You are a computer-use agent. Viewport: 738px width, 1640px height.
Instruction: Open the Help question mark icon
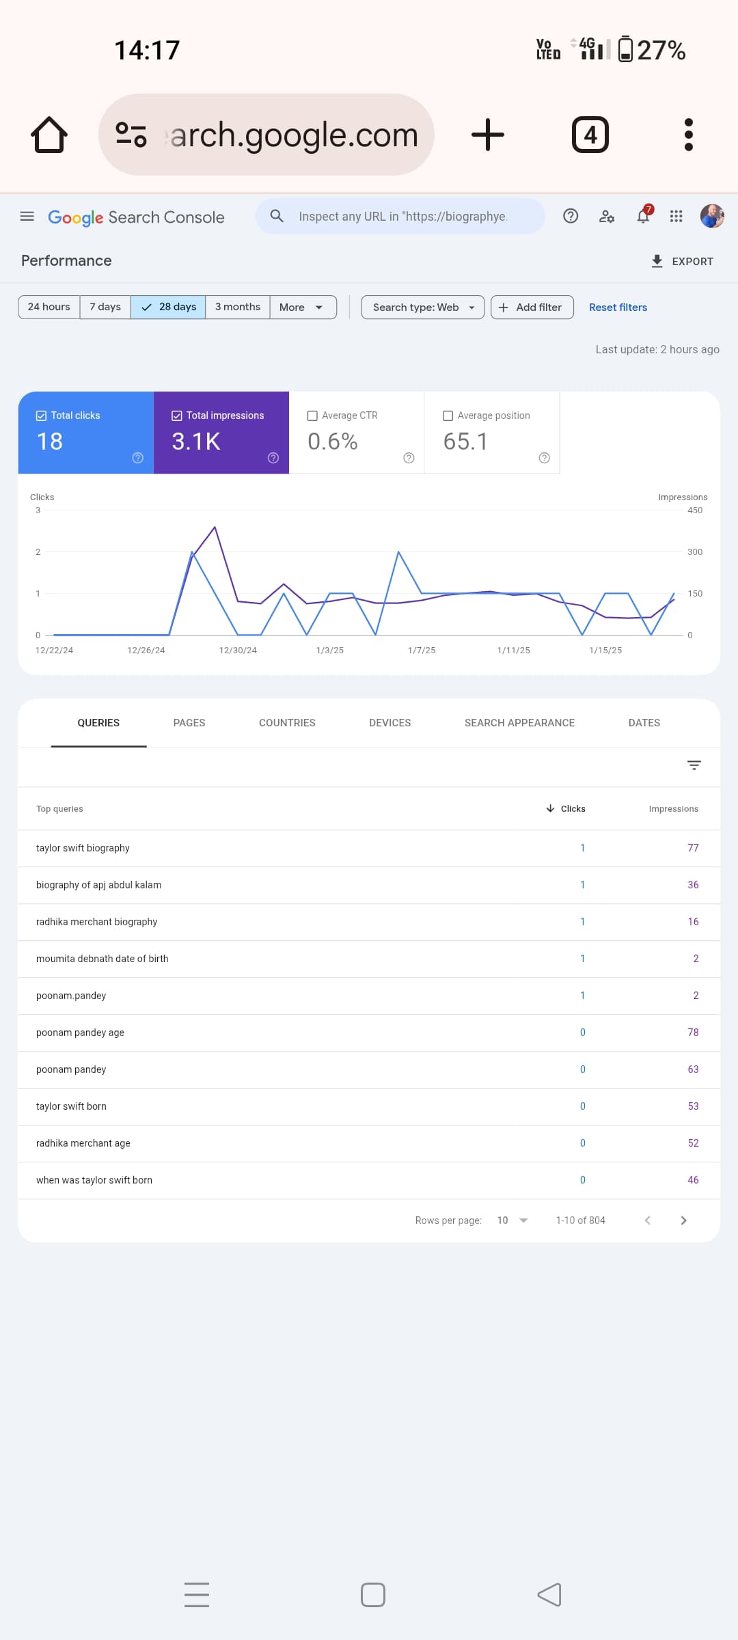[x=571, y=217]
